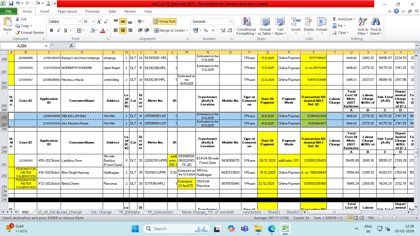The height and width of the screenshot is (236, 420).
Task: Open the Formulas ribbon tab
Action: pos(93,11)
